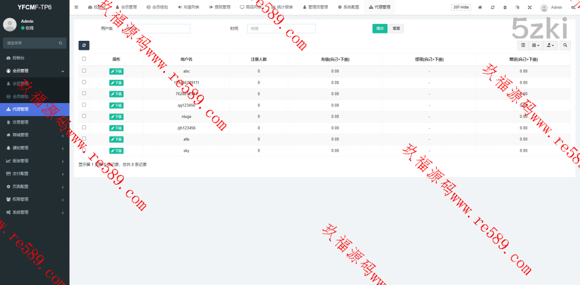Image resolution: width=580 pixels, height=285 pixels.
Task: Check the select-all checkbox in table header
Action: (84, 59)
